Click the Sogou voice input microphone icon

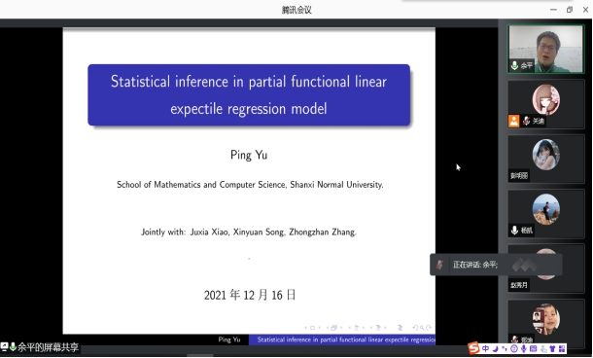click(x=523, y=348)
